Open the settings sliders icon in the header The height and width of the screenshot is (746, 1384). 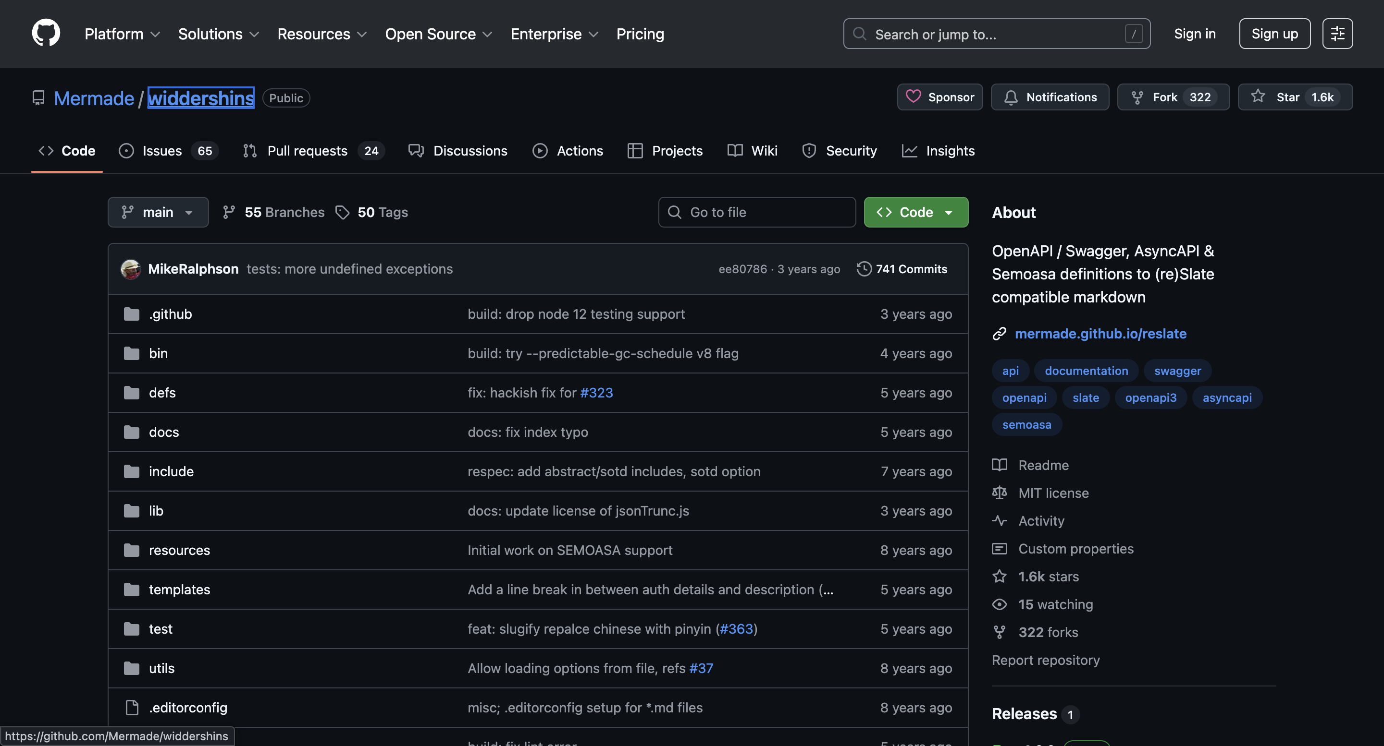(1337, 34)
